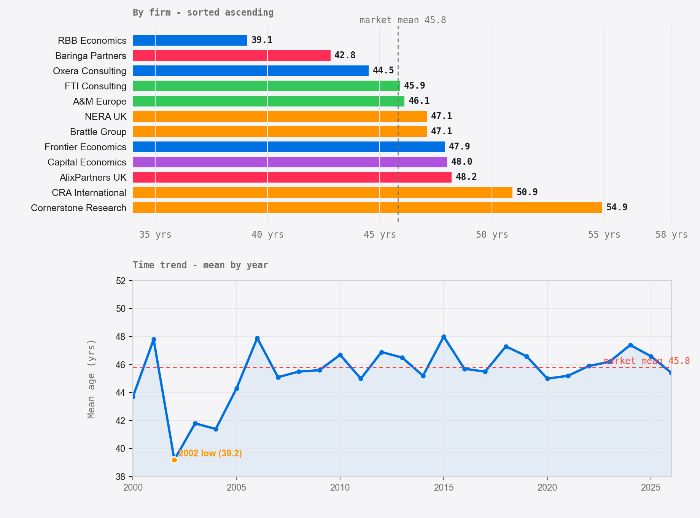Select the red AlixPartners UK bar
This screenshot has height=518, width=700.
(292, 177)
